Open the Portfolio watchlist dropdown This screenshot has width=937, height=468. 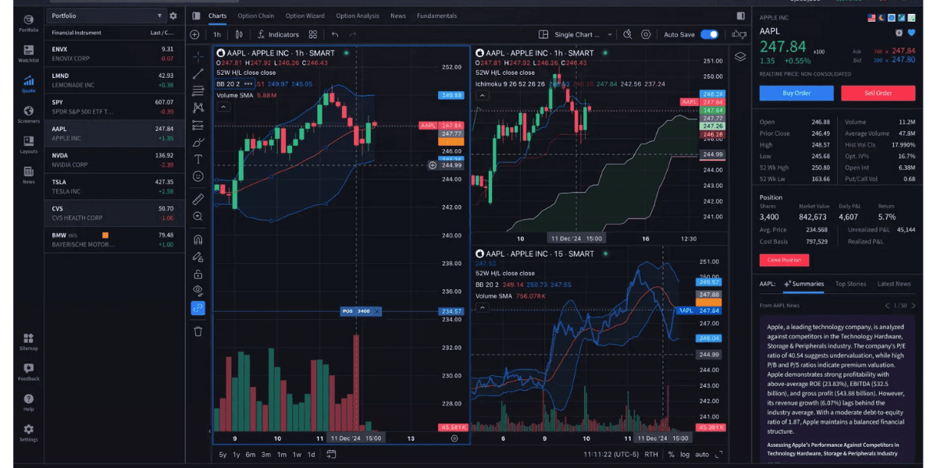106,16
